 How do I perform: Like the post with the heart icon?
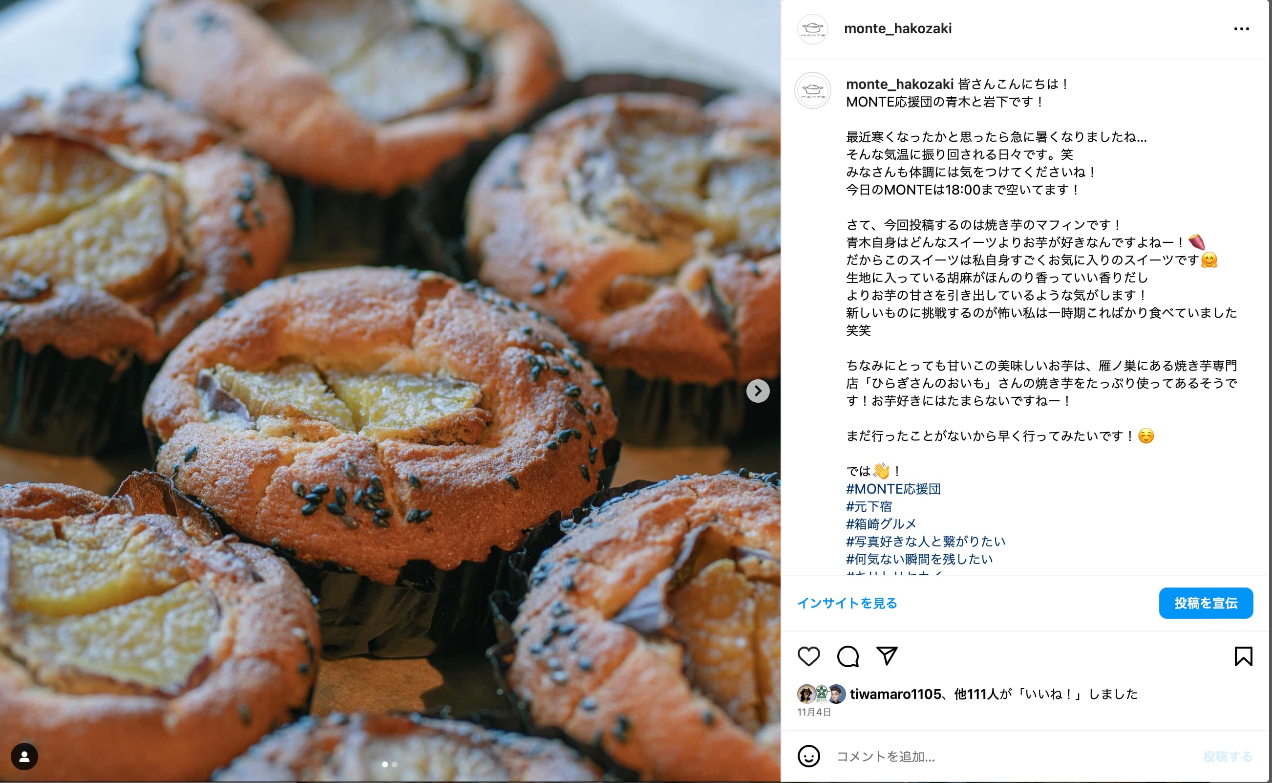[808, 656]
